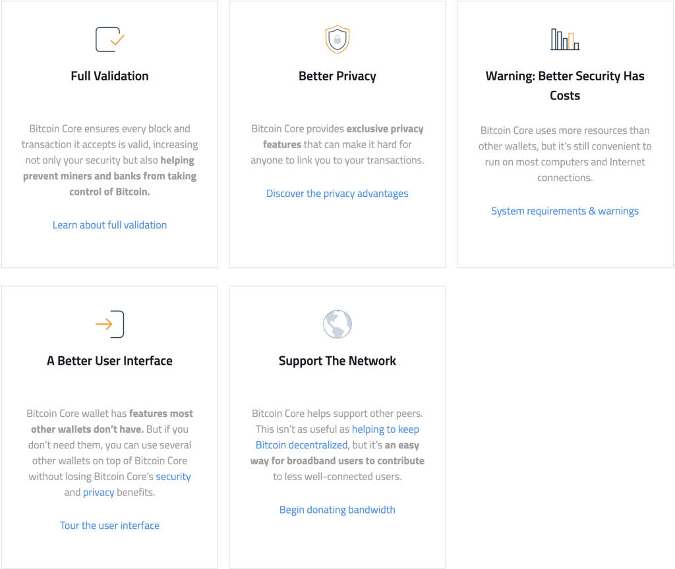Click A Better User Interface heading
The width and height of the screenshot is (675, 569).
point(110,361)
